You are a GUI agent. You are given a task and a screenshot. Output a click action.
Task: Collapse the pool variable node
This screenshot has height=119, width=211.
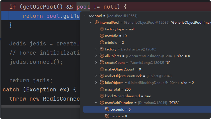click(x=85, y=16)
